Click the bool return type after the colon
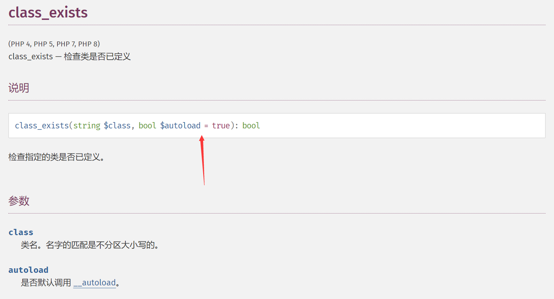 [x=251, y=126]
